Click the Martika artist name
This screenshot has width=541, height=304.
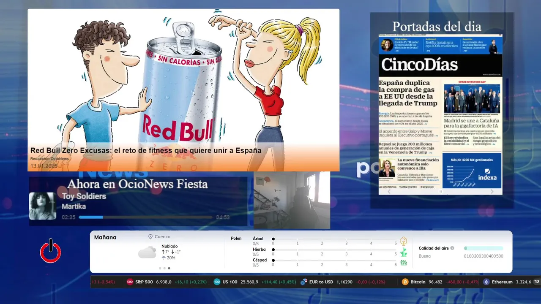click(x=74, y=206)
